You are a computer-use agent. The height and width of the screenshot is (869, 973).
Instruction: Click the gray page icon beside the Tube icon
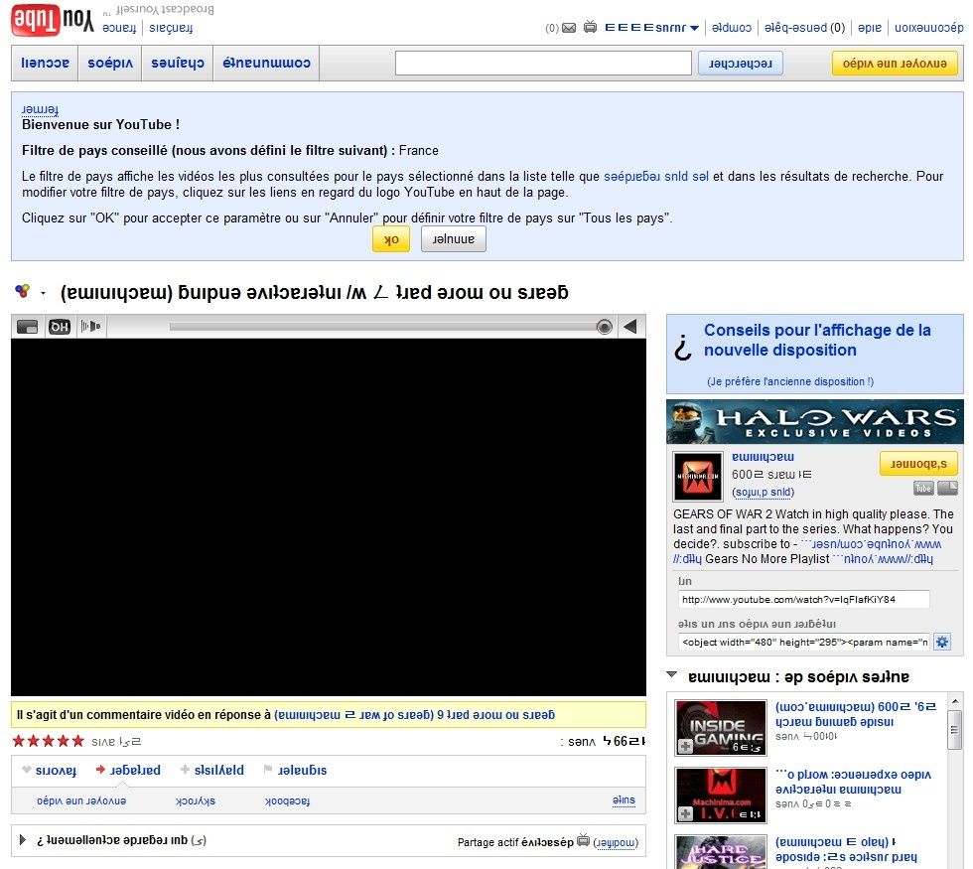tap(947, 488)
